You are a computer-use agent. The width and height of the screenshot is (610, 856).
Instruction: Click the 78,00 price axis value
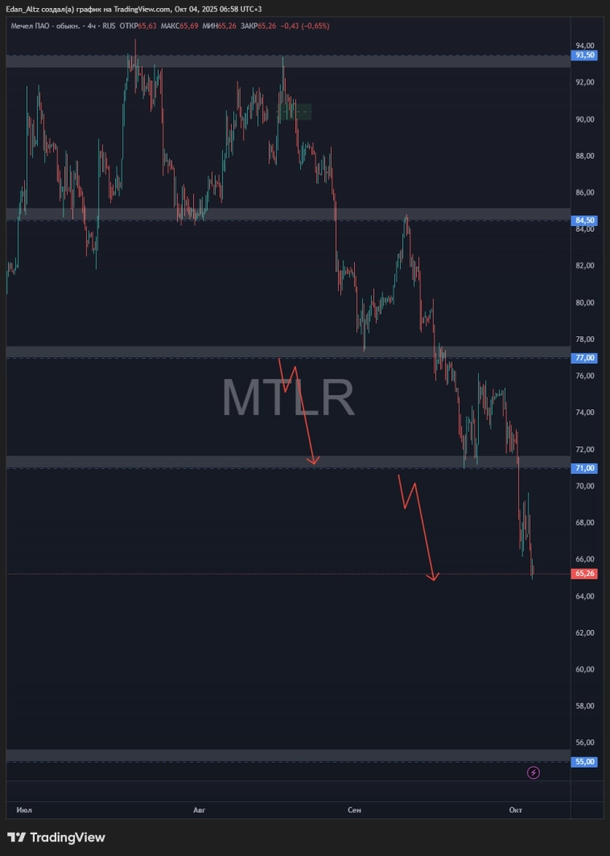pyautogui.click(x=585, y=339)
